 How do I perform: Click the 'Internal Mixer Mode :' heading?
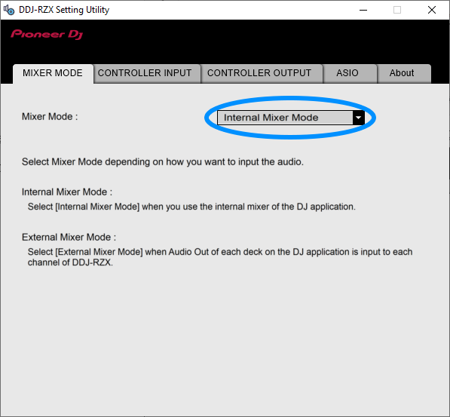(x=67, y=192)
